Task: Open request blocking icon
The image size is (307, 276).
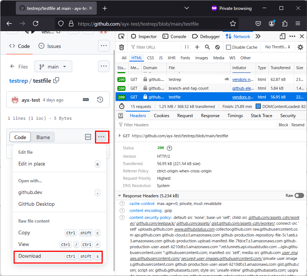Action: click(218, 47)
